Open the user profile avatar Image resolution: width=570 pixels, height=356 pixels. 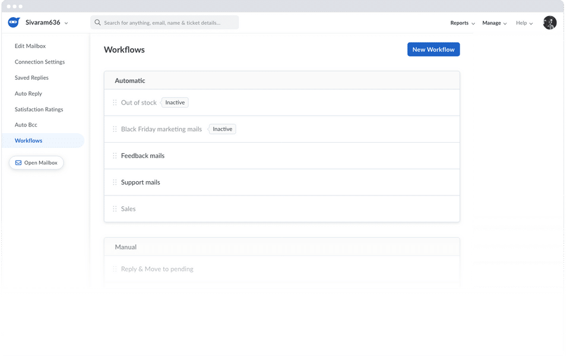click(x=549, y=23)
